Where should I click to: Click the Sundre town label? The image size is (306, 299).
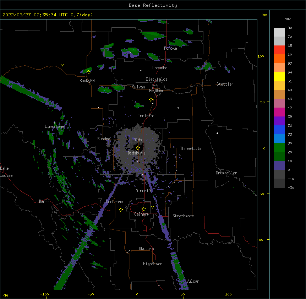click(x=104, y=139)
